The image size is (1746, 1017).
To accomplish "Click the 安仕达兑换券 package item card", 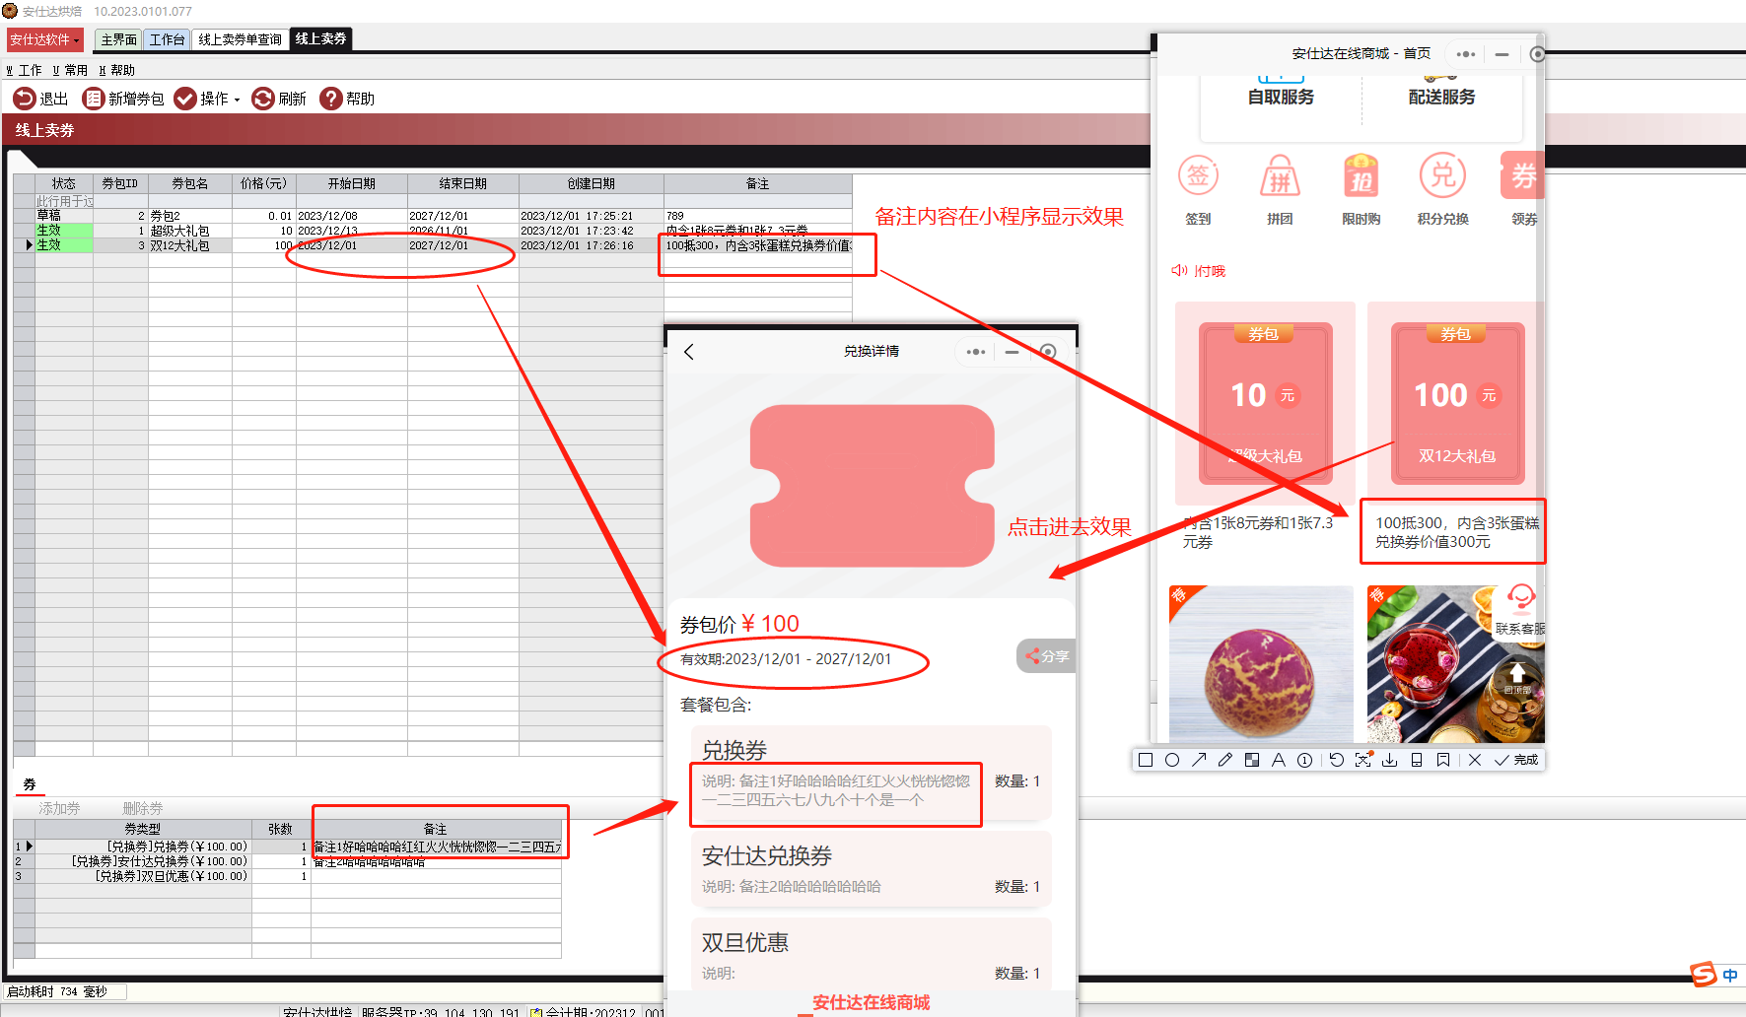I will [872, 869].
